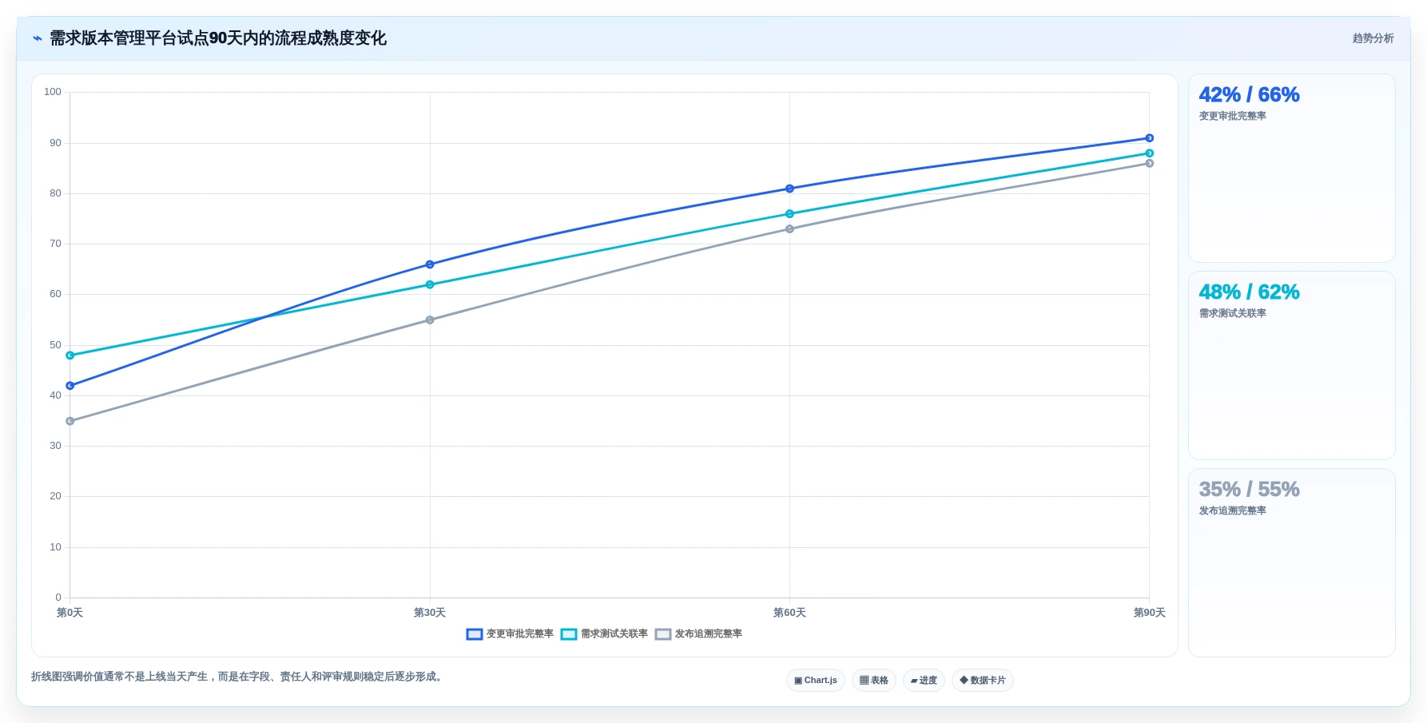
Task: Select the Chart.js tag chip
Action: (x=816, y=681)
